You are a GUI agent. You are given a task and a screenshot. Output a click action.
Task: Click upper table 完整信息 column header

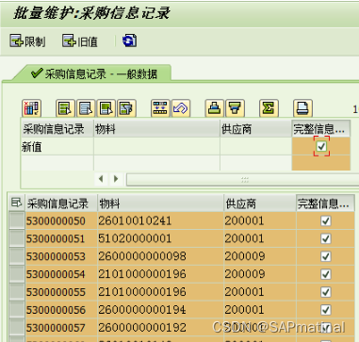[321, 129]
